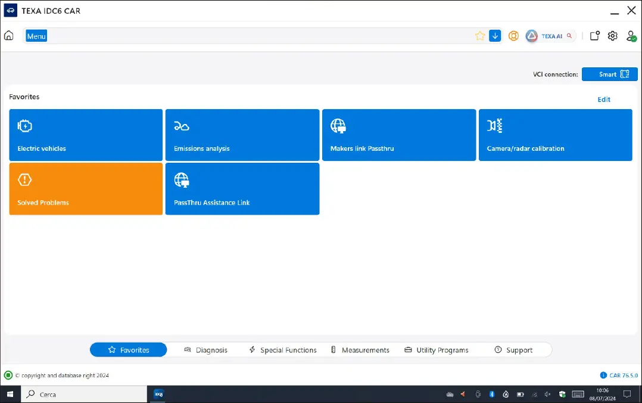Viewport: 642px width, 403px height.
Task: Click the user account profile icon
Action: (631, 36)
